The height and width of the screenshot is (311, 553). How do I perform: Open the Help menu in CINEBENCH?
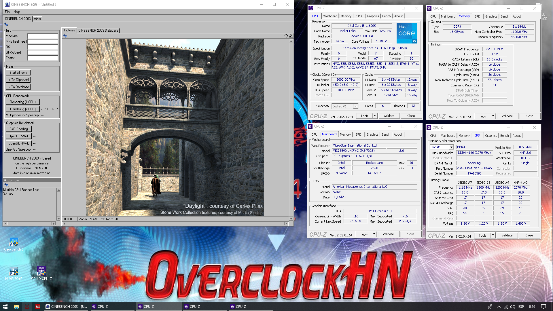tap(17, 12)
